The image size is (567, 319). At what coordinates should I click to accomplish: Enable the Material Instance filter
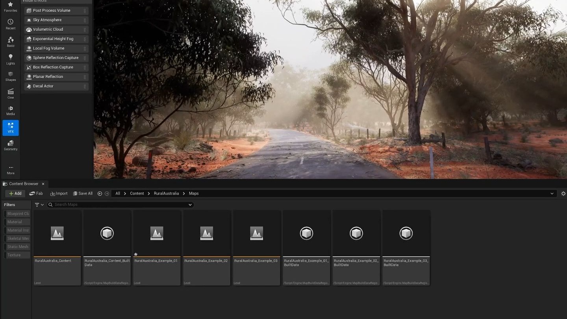coord(17,230)
